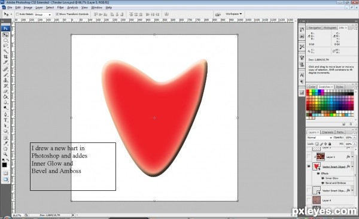Click the Opacity value field
359x219 pixels.
click(348, 138)
